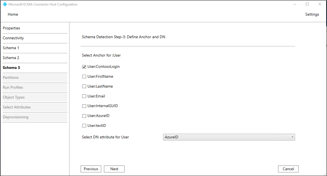Open the DN attribute dropdown
327x176 pixels.
(229, 137)
